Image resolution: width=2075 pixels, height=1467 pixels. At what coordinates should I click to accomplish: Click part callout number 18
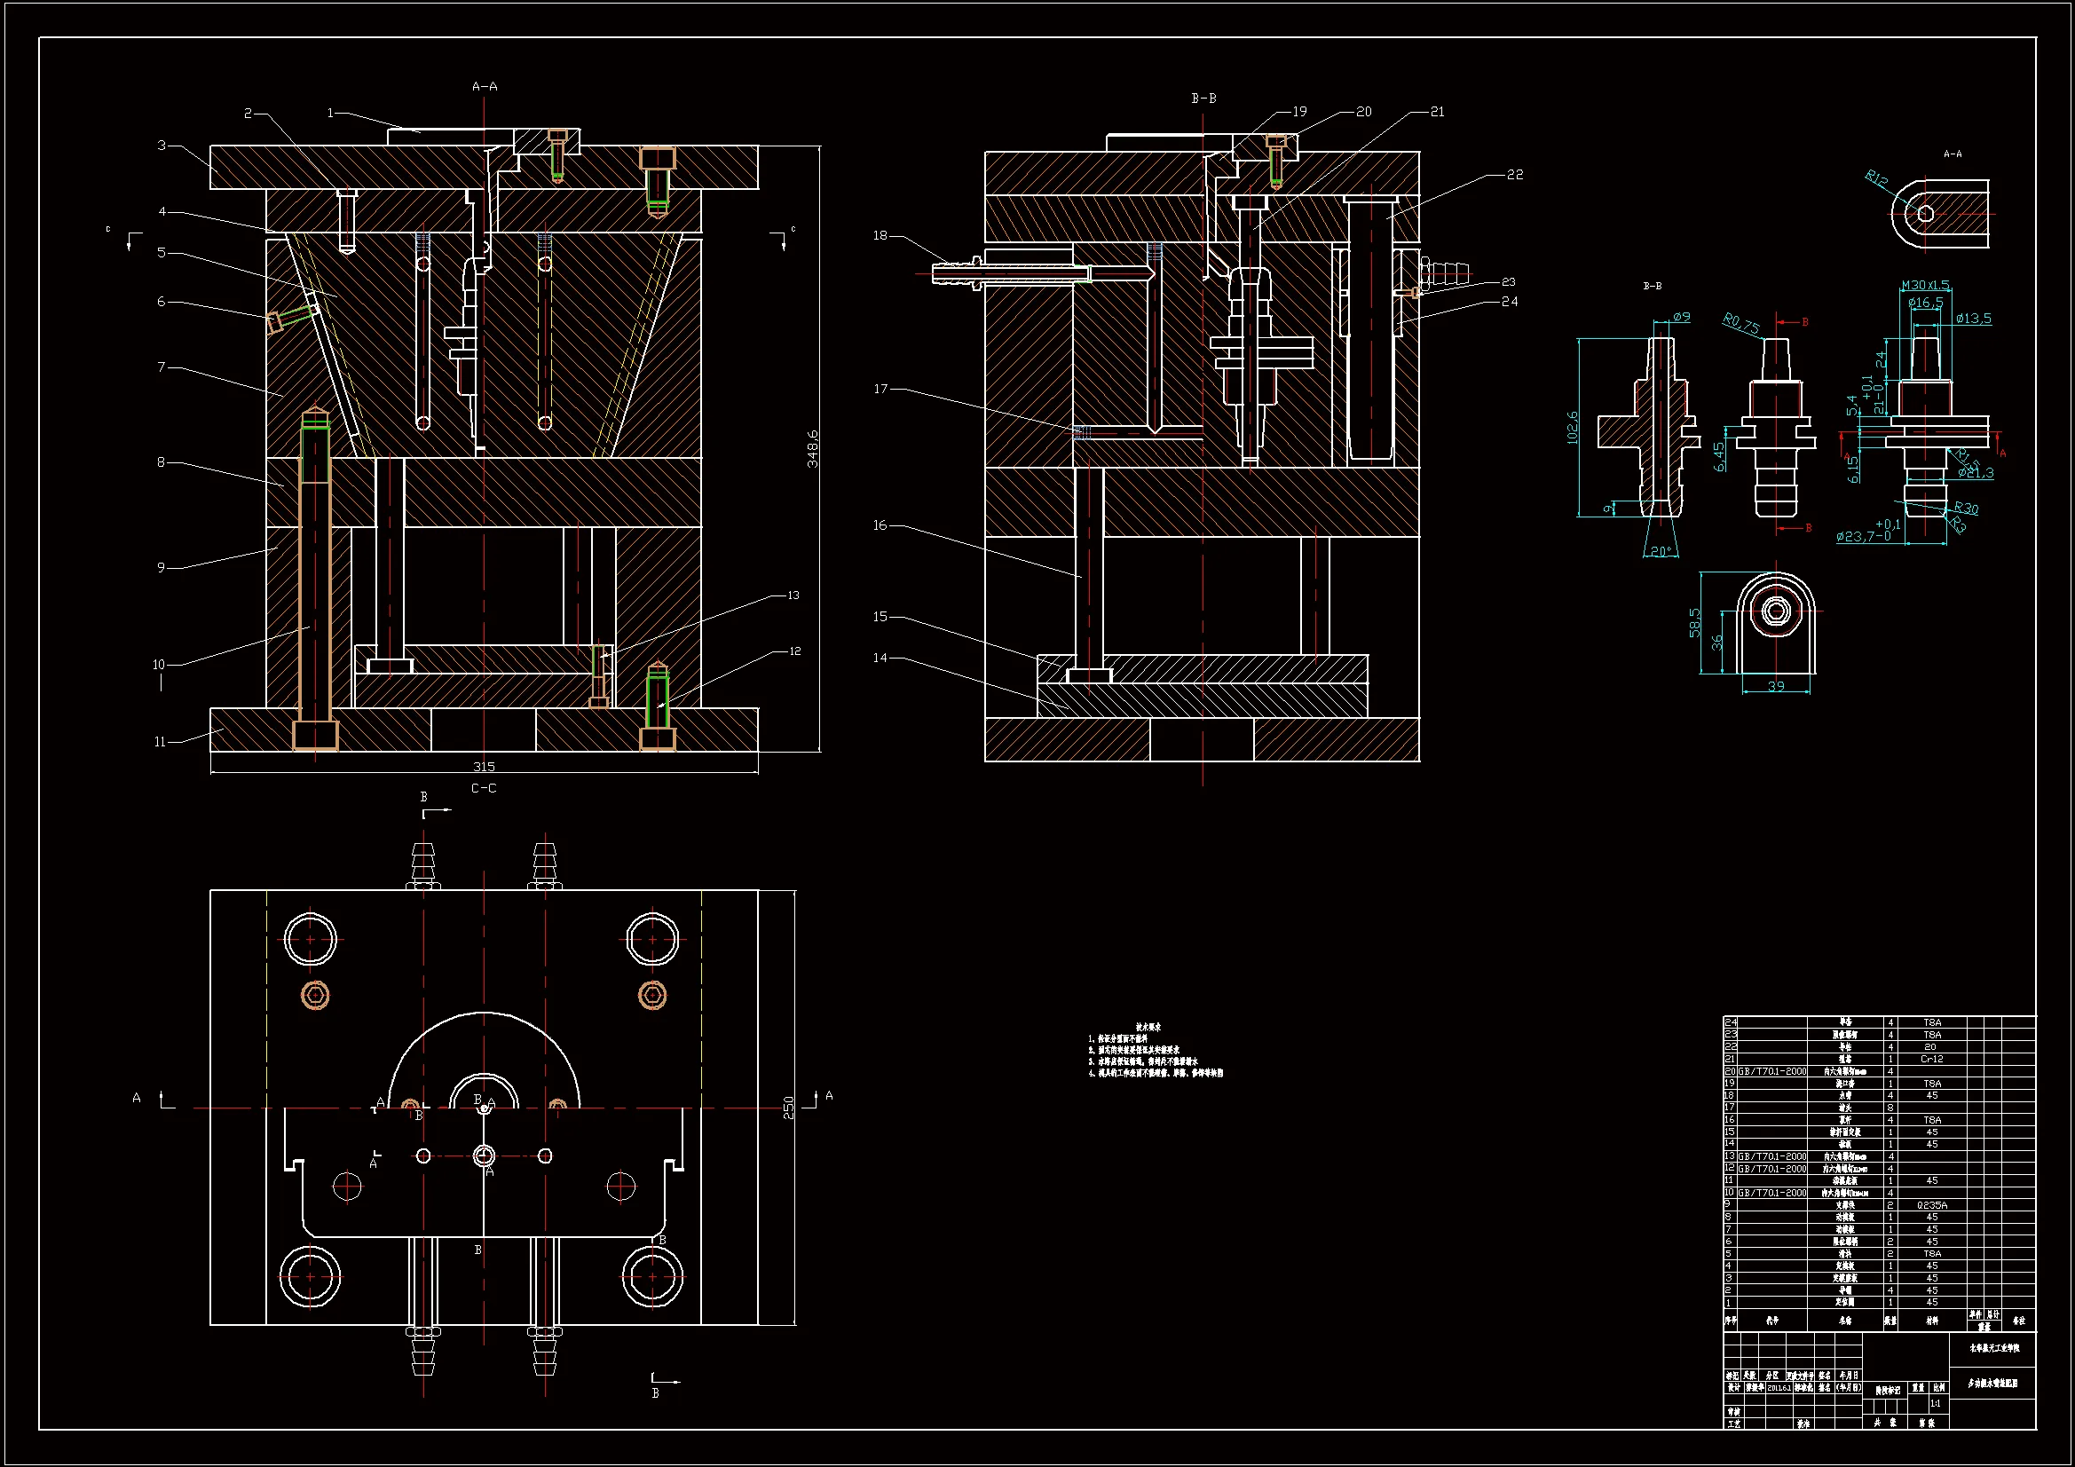pyautogui.click(x=880, y=235)
